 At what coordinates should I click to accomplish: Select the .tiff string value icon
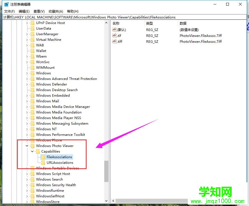[114, 41]
